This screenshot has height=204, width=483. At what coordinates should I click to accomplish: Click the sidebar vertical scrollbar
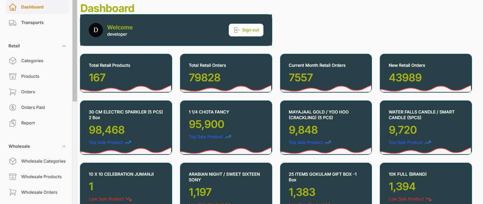tap(75, 53)
